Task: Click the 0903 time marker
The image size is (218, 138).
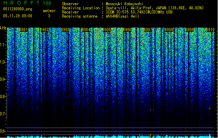Action: pos(65,30)
